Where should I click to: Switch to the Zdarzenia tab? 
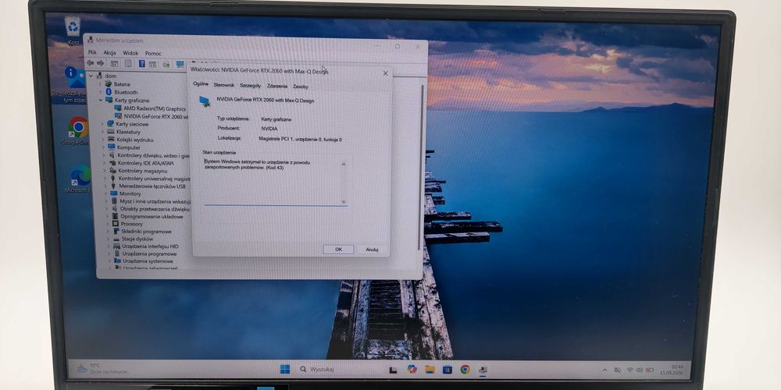tap(277, 86)
